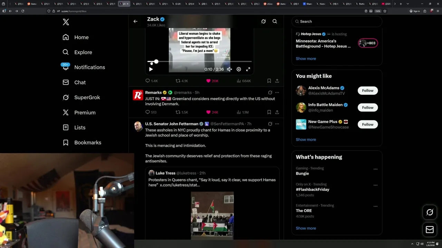Click Show more under the live space

[x=306, y=59]
